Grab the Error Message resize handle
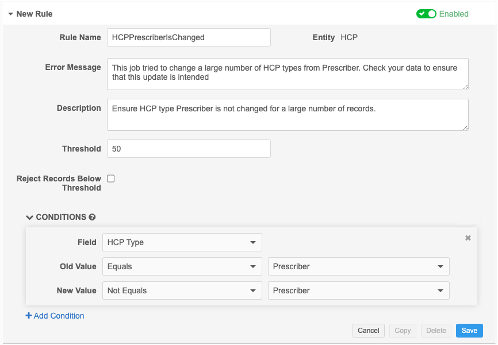This screenshot has height=345, width=498. click(465, 87)
